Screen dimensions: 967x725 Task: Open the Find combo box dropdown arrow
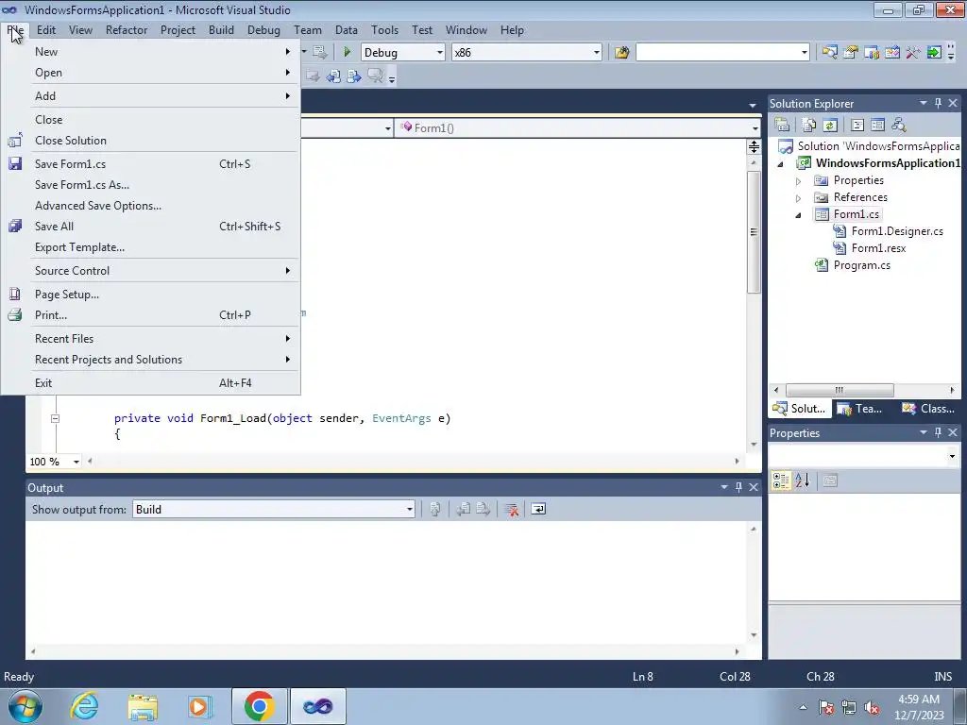pyautogui.click(x=805, y=53)
